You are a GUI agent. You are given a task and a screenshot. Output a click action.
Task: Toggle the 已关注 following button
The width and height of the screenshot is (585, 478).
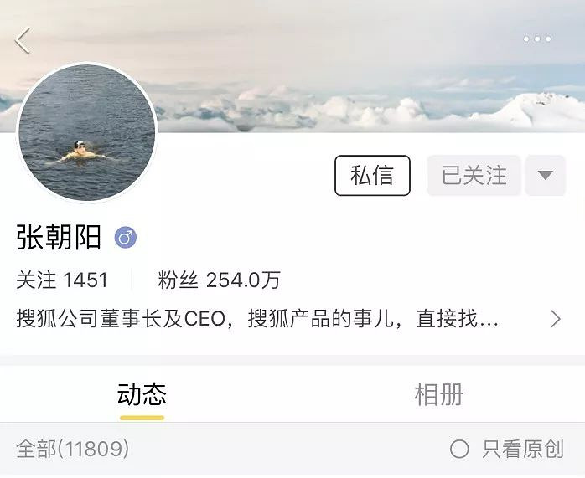click(474, 176)
